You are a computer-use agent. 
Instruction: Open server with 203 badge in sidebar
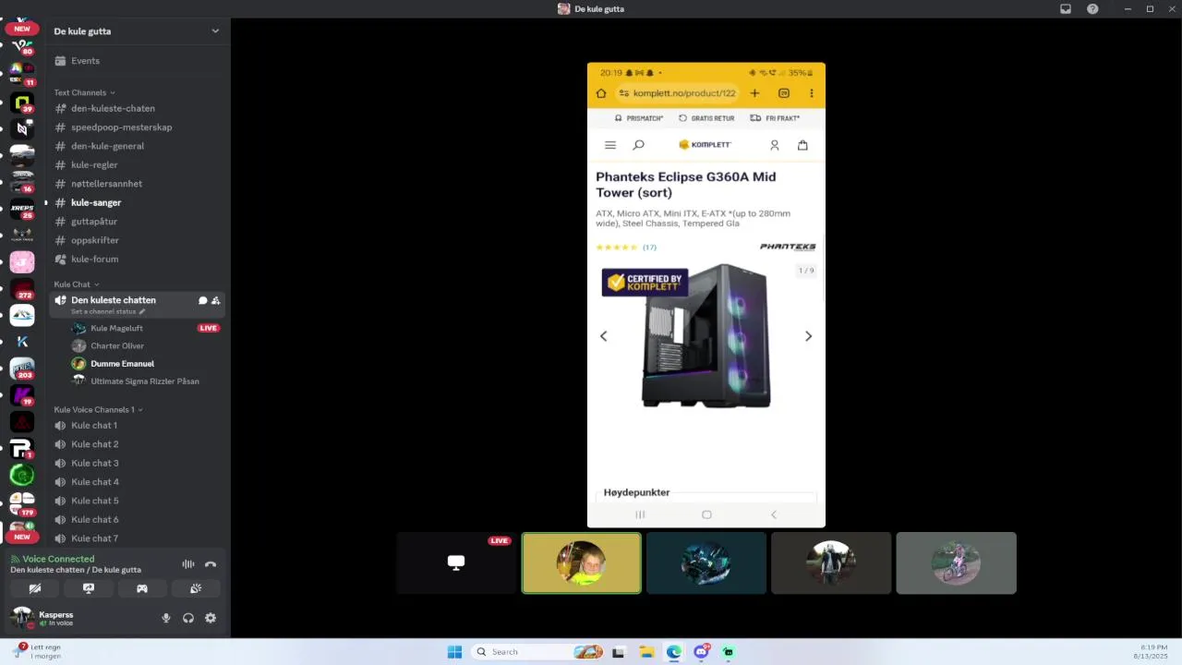[22, 369]
